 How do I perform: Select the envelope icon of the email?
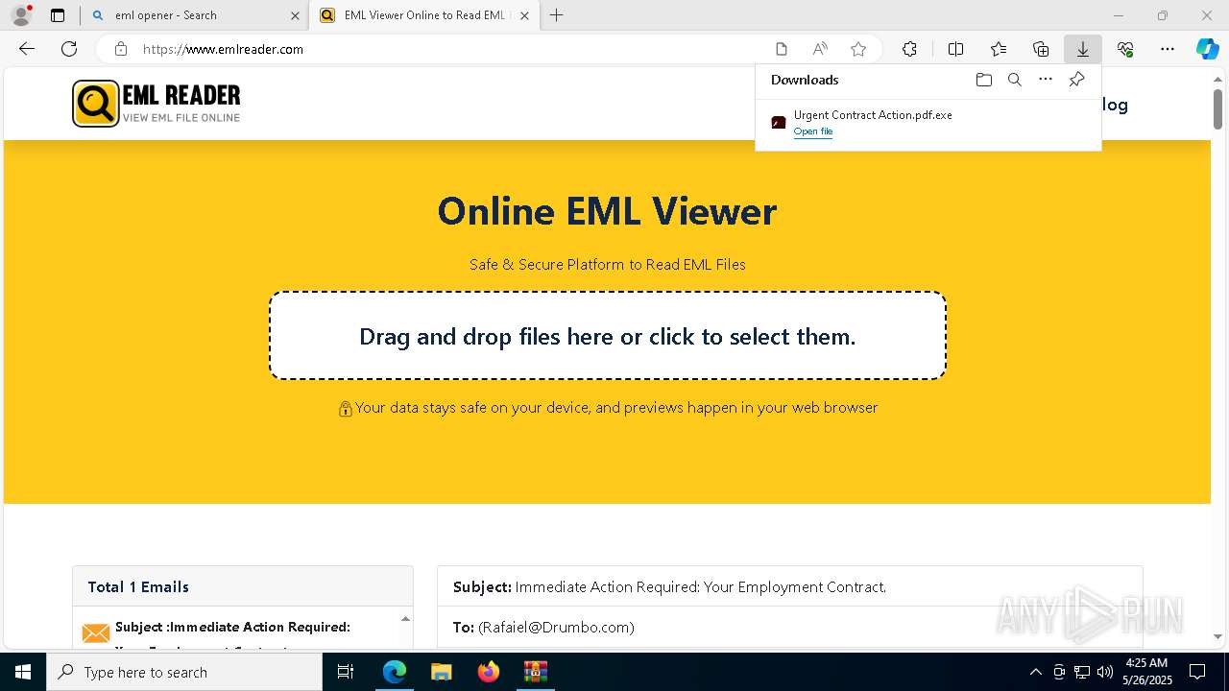point(96,633)
